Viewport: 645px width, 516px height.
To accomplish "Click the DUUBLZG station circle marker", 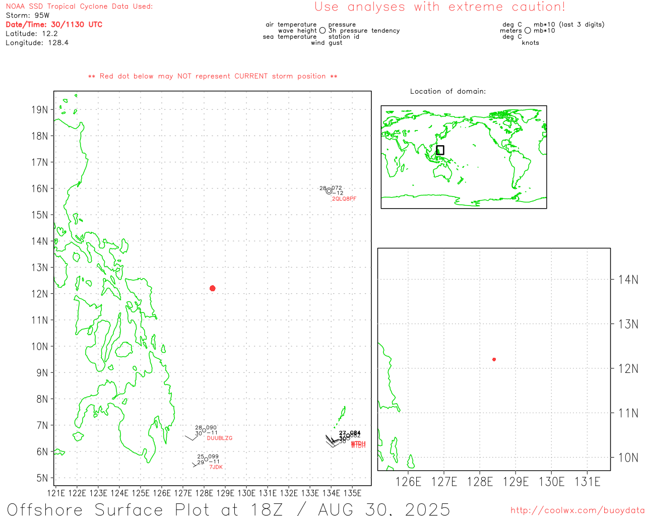I will 204,431.
